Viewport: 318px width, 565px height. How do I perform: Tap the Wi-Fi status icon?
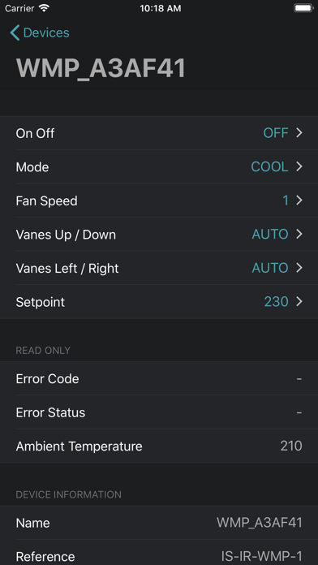pos(45,8)
